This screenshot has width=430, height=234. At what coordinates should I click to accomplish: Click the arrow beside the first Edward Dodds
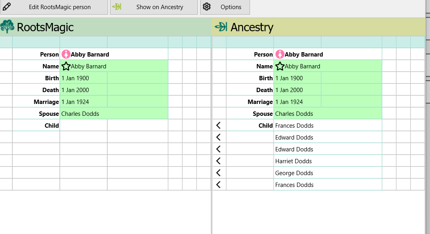point(219,137)
